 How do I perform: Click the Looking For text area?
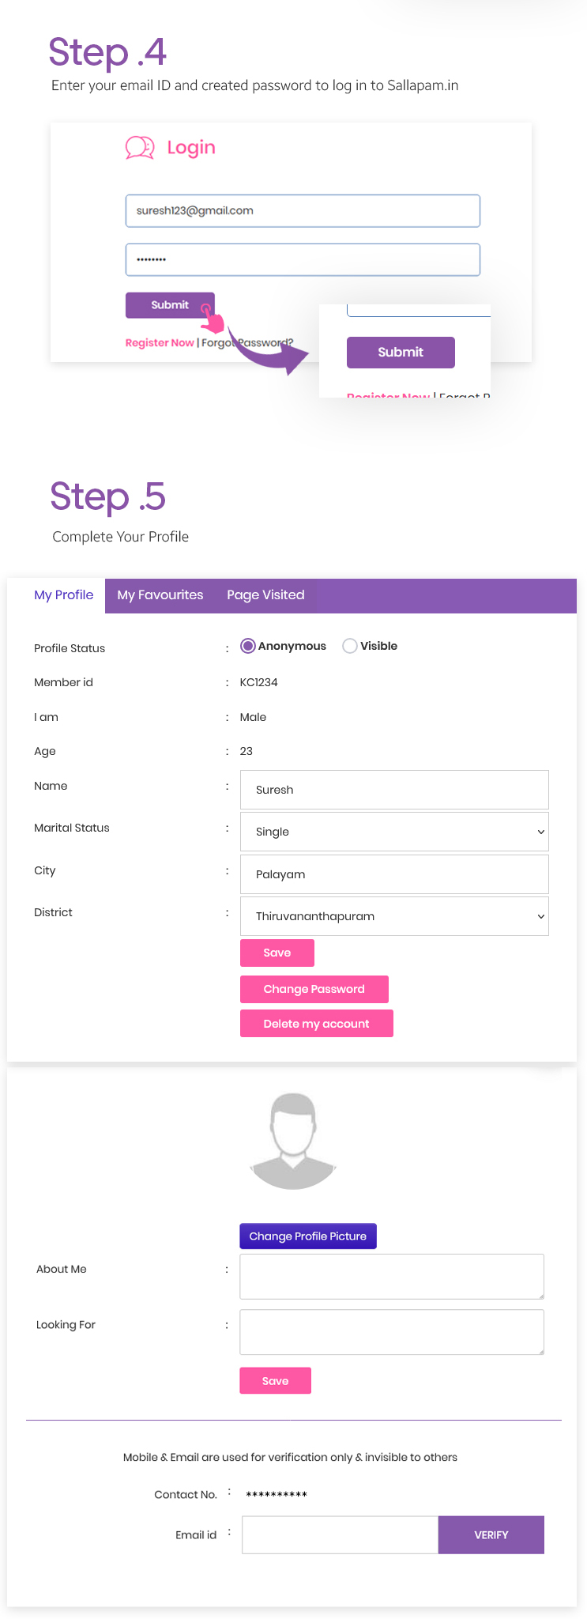(x=392, y=1332)
